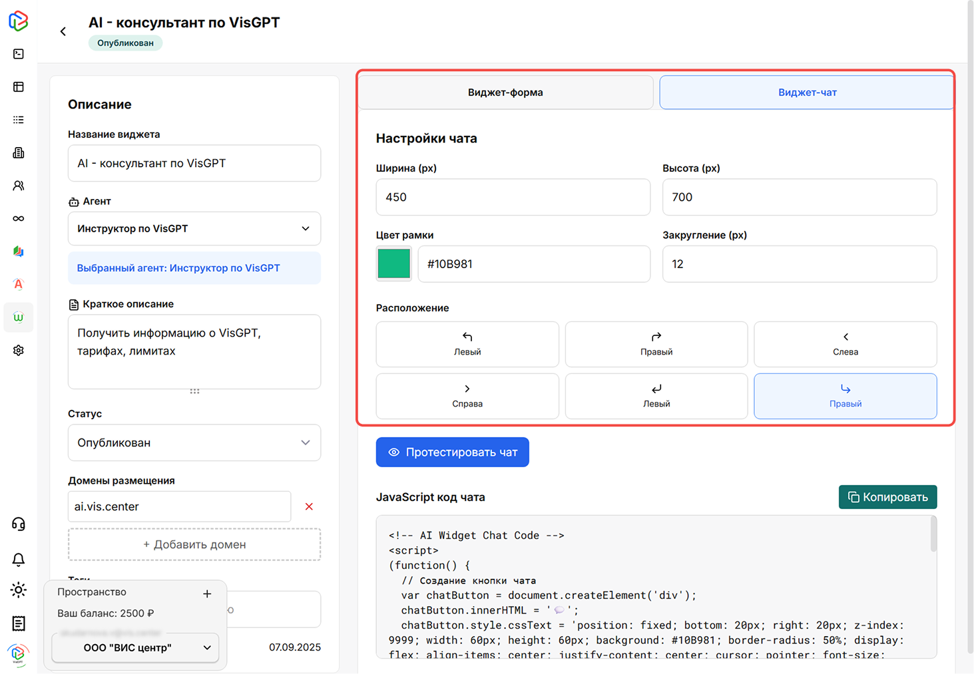This screenshot has height=674, width=974.
Task: Open the terminal console sidebar icon
Action: (19, 54)
